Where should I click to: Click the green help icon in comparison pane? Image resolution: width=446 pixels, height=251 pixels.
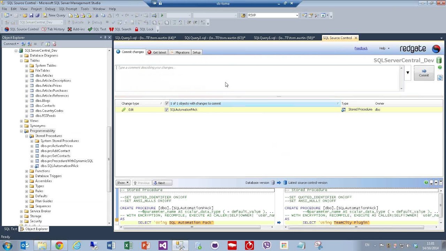(x=426, y=182)
